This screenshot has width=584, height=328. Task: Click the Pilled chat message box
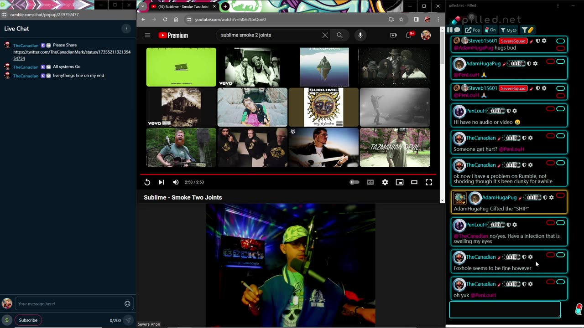pos(505,310)
